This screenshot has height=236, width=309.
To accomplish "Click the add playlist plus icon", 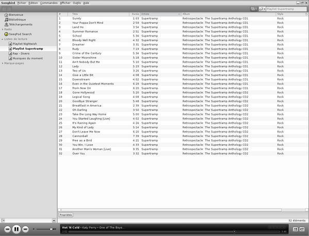I will pyautogui.click(x=54, y=221).
